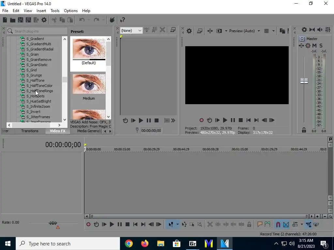334x250 pixels.
Task: Click the Master FX icon
Action: tap(301, 46)
